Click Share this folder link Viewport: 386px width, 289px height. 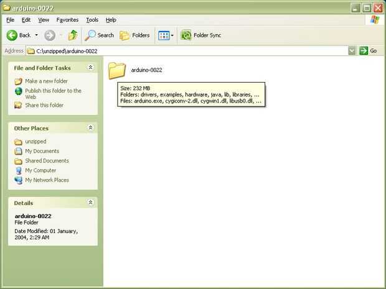(x=44, y=105)
